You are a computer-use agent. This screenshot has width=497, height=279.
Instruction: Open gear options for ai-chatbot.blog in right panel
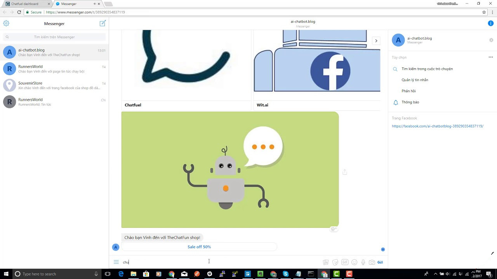(491, 40)
